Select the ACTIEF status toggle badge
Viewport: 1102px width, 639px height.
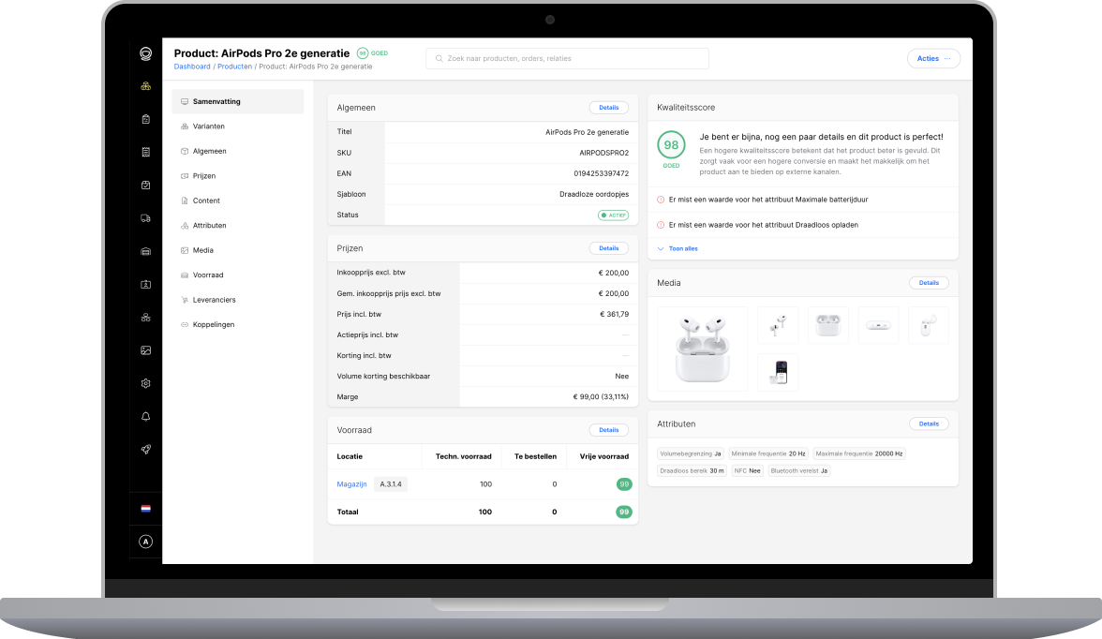pos(613,215)
